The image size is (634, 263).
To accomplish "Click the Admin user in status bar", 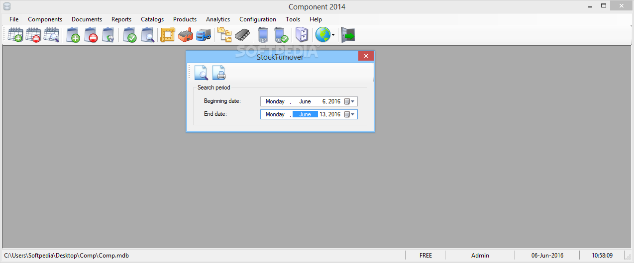I will 480,255.
